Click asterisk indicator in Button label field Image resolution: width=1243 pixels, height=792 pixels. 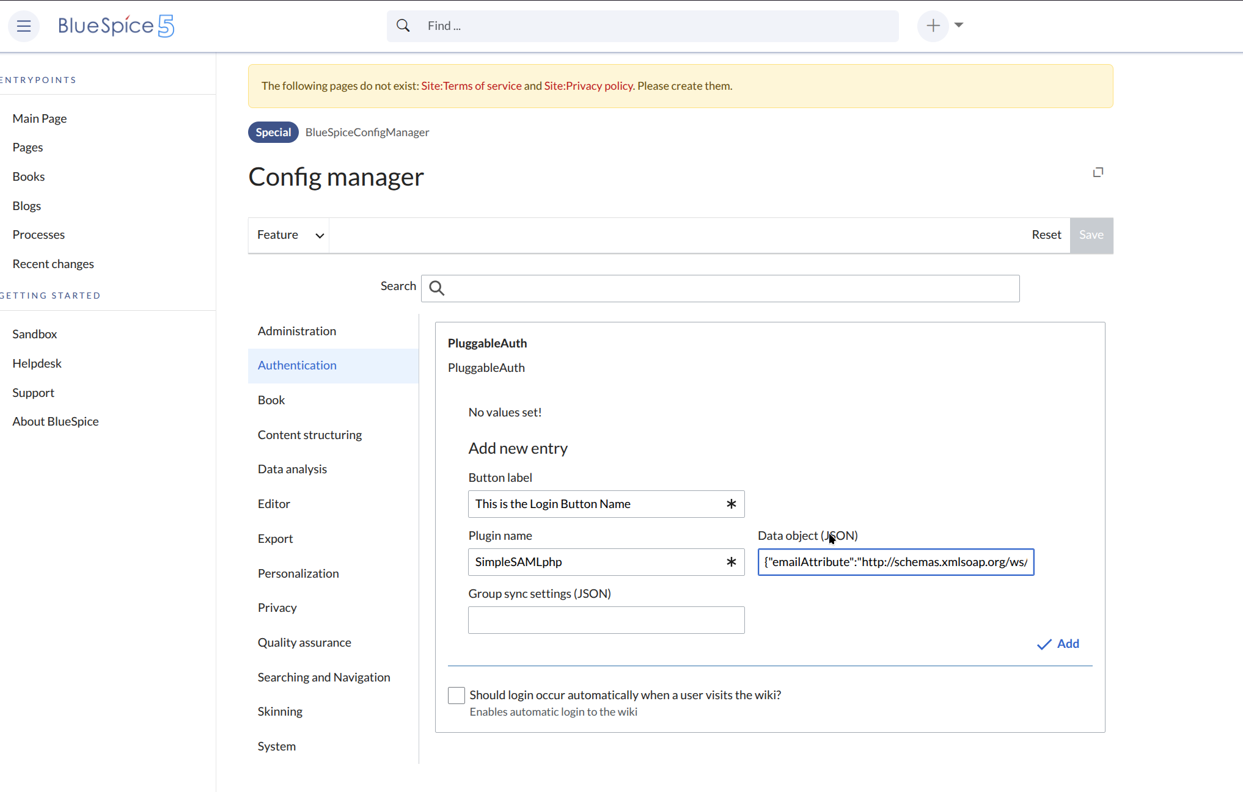coord(731,504)
